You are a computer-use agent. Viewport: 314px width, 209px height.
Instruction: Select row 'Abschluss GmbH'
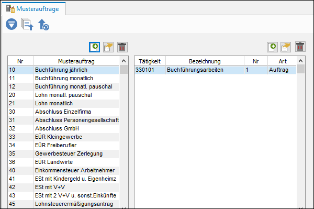coord(63,128)
